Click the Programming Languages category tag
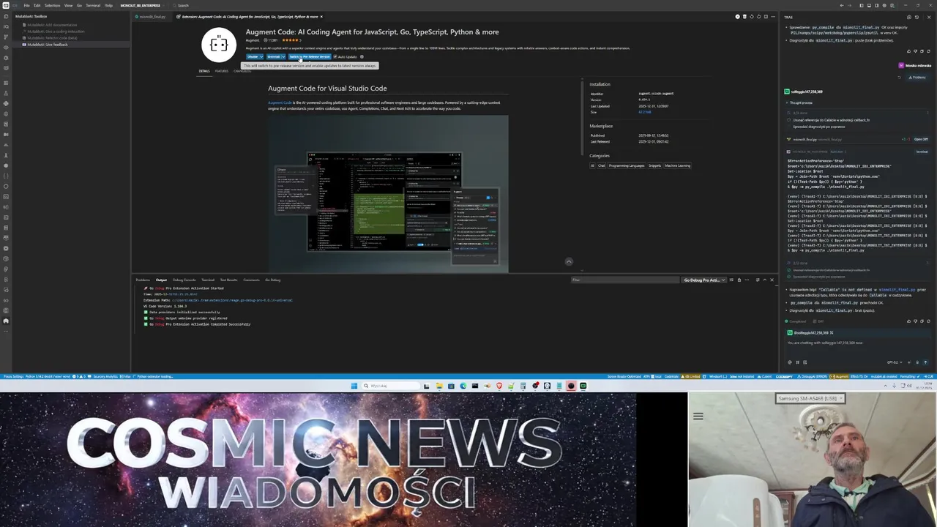The image size is (937, 527). pyautogui.click(x=627, y=165)
